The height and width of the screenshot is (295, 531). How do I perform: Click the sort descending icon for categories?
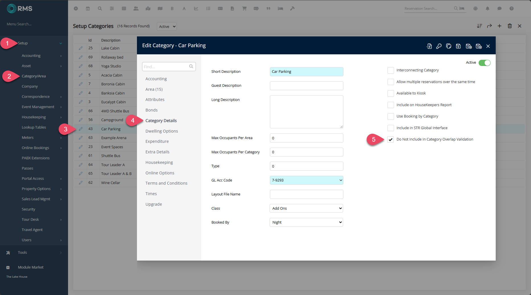click(x=479, y=26)
